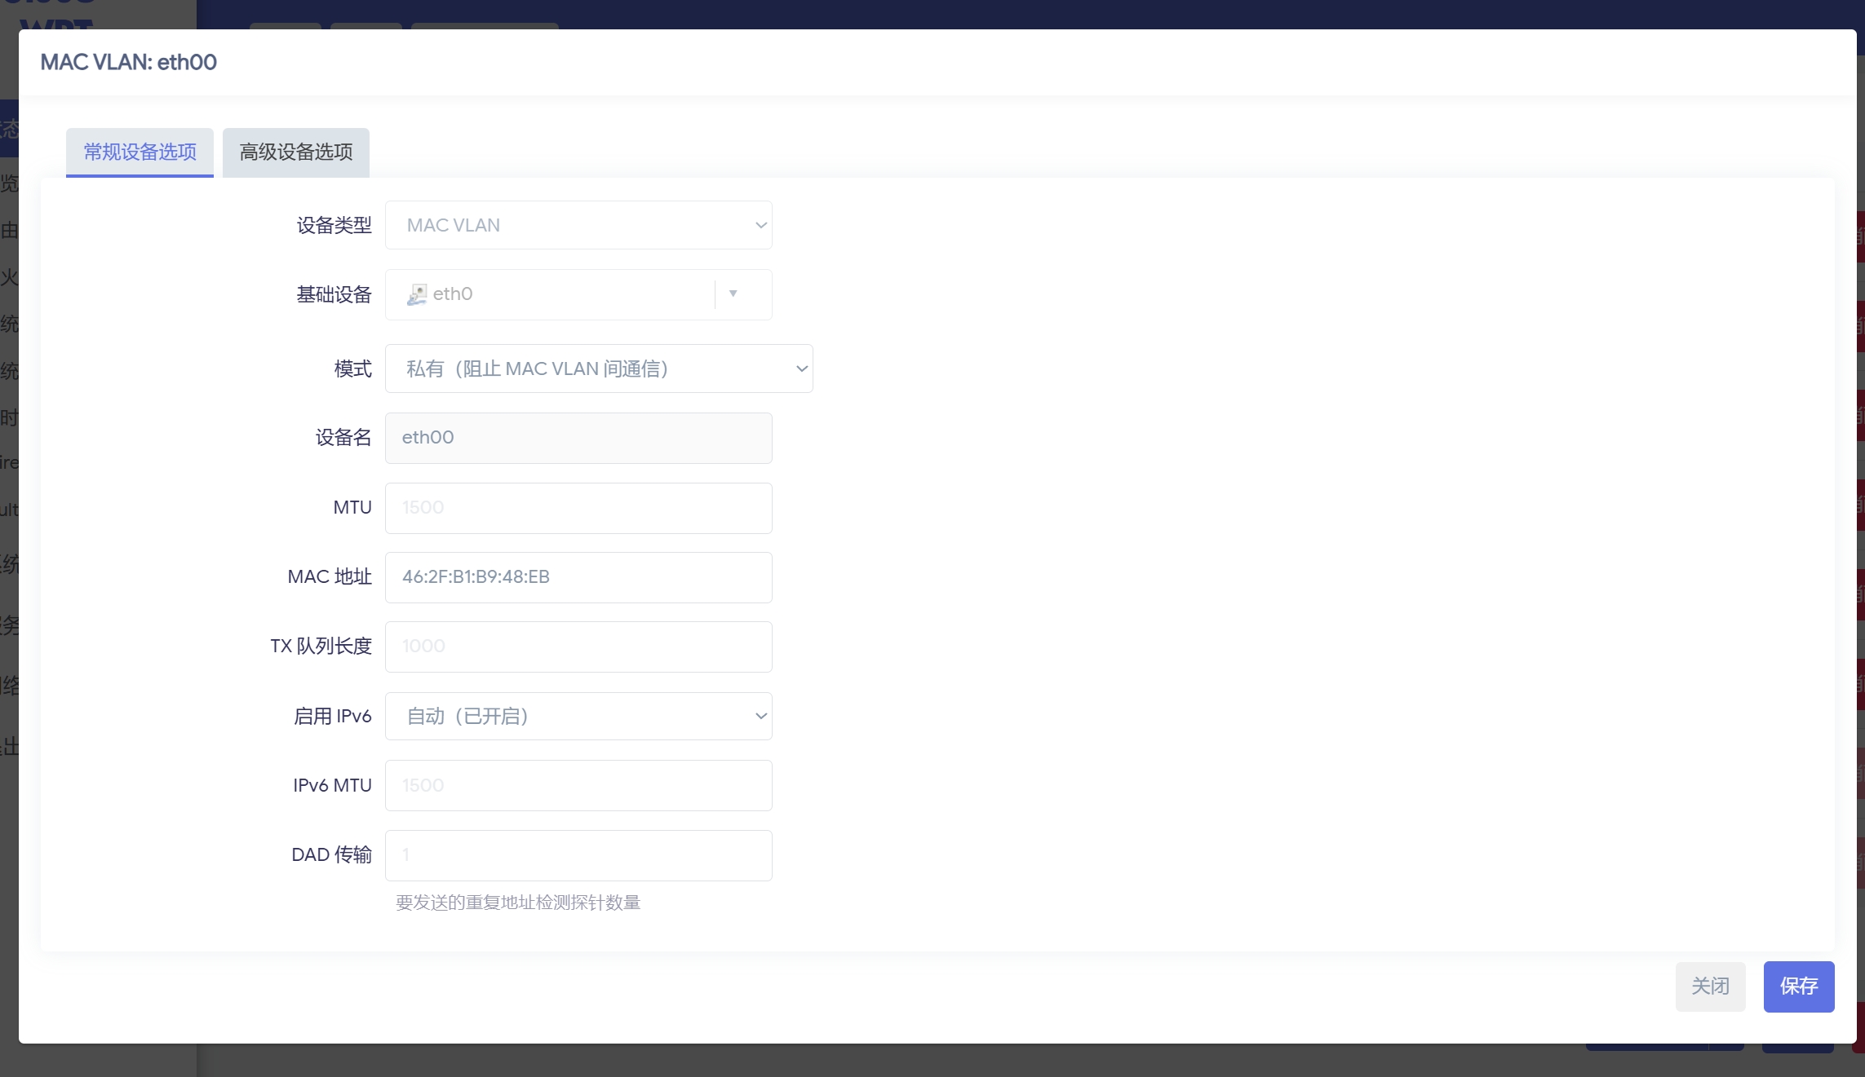Screen dimensions: 1865x1077
Task: Click the MAC 地址 input field
Action: coord(578,577)
